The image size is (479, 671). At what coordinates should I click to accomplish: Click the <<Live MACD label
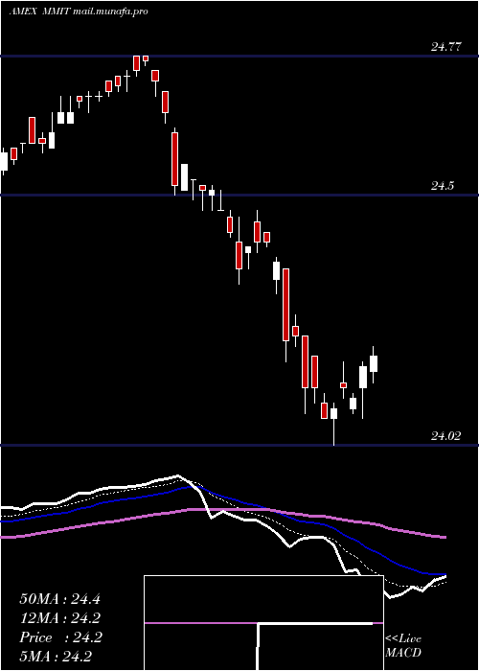[x=403, y=645]
